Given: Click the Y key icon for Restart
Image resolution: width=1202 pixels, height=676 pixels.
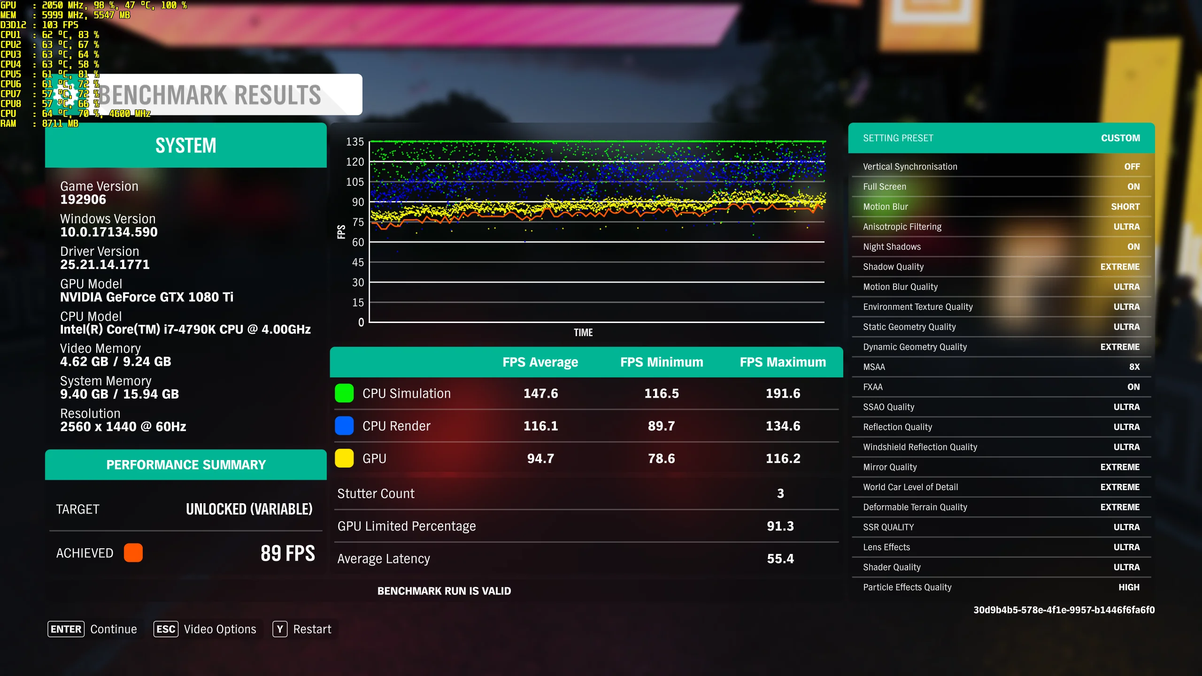Looking at the screenshot, I should [x=280, y=629].
